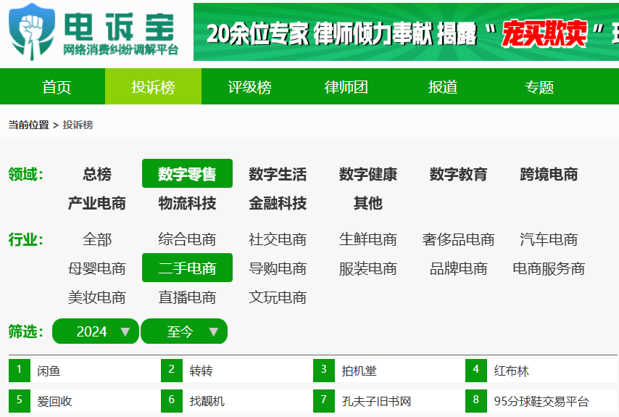
Task: Filter by 服装电商 industry
Action: coord(368,268)
